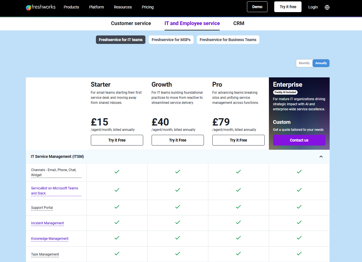Switch to the CRM tab

tap(239, 23)
